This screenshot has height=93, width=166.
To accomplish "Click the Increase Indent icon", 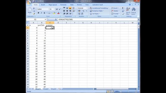I will [x=67, y=14].
